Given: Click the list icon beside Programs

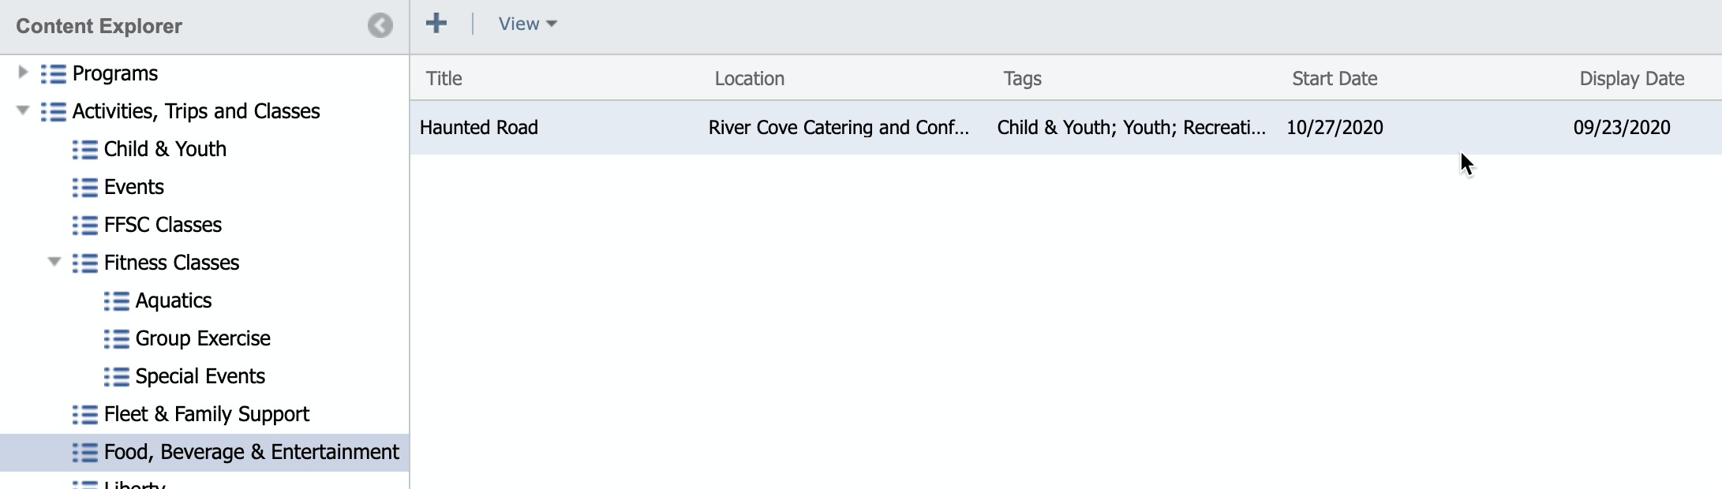Looking at the screenshot, I should tap(54, 74).
